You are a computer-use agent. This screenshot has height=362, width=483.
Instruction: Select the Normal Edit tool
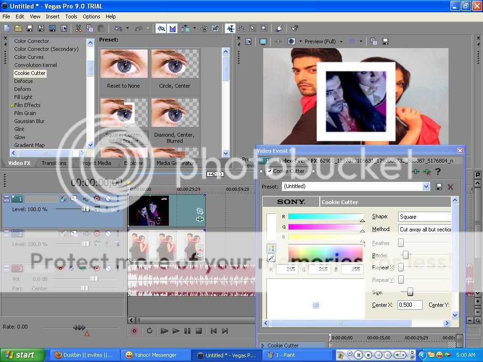point(230,29)
